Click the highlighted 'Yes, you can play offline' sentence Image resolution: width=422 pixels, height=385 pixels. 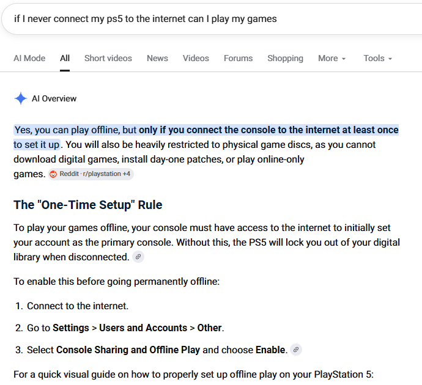coord(206,137)
